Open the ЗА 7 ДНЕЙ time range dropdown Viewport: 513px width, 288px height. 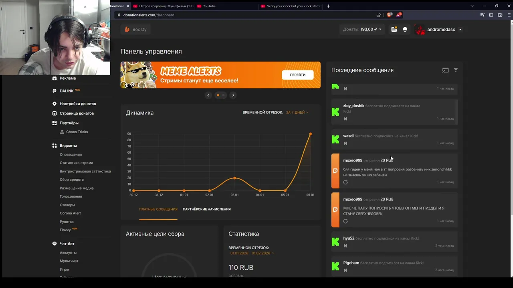297,112
